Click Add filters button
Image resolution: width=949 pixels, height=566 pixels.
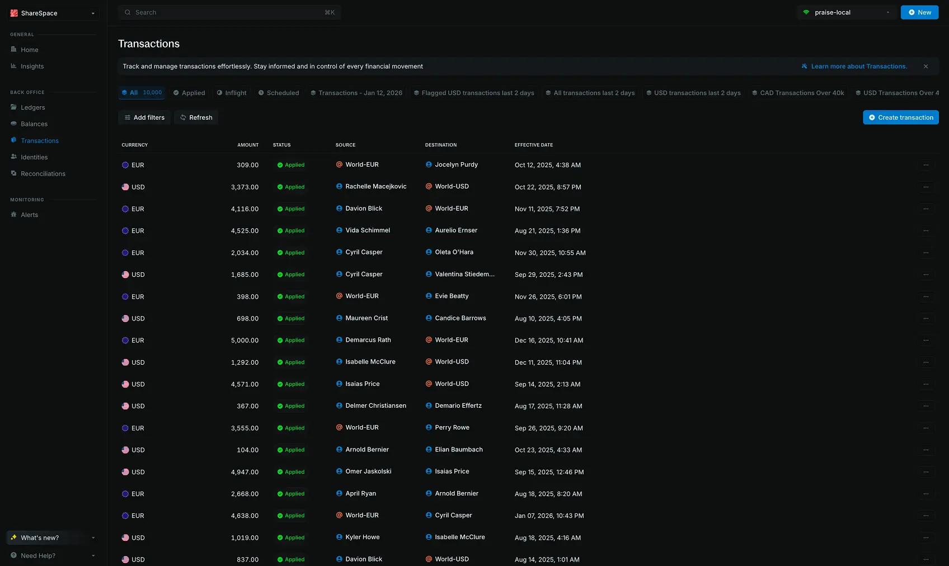(x=144, y=117)
